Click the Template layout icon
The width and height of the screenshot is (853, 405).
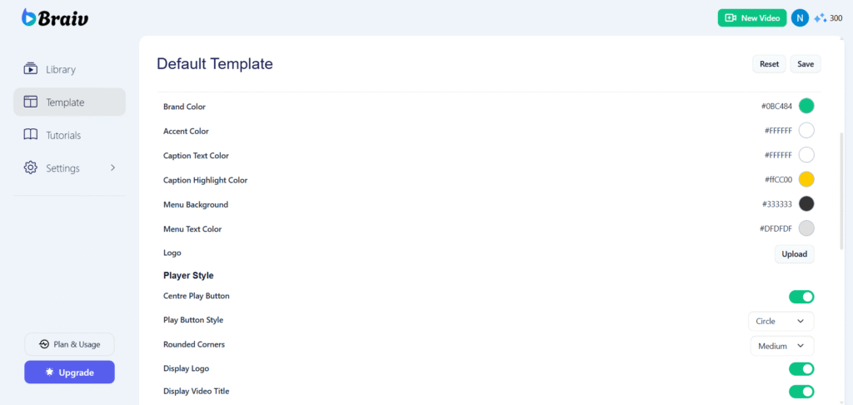click(31, 102)
